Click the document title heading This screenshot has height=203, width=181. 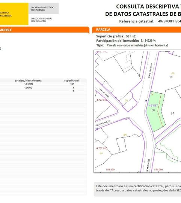143,10
